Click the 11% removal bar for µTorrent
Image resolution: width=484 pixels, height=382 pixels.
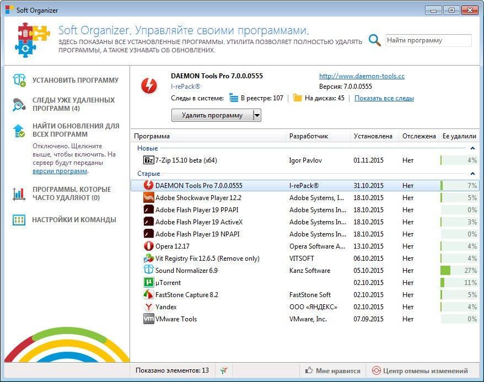459,282
